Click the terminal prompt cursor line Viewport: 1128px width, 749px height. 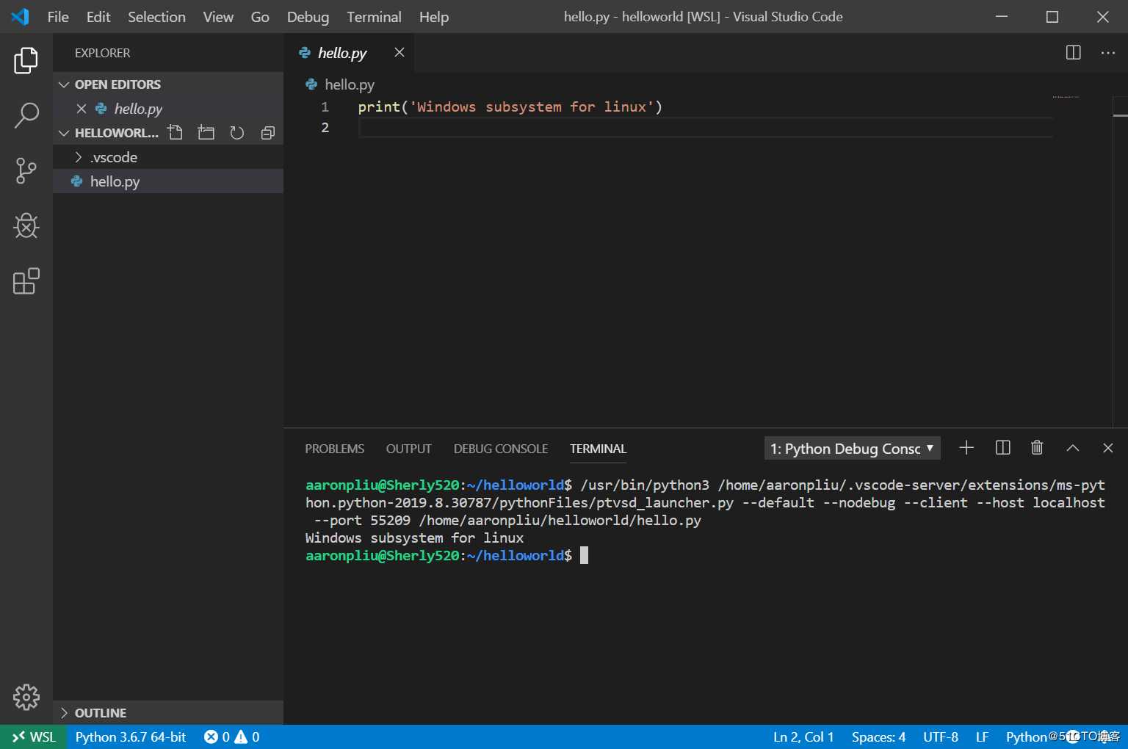click(446, 555)
